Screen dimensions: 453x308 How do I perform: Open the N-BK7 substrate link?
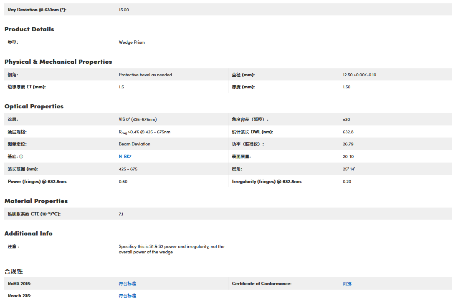[x=125, y=157]
